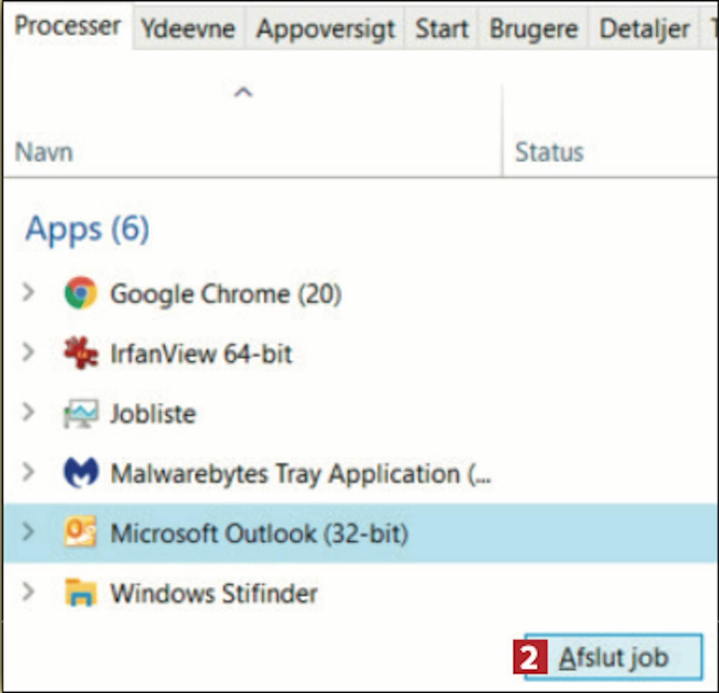Expand the Malwarebytes Tray Application row
This screenshot has width=719, height=693.
[x=29, y=472]
